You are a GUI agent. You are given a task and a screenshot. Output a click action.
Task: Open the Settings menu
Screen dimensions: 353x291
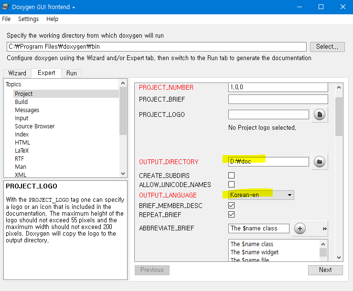coord(28,19)
